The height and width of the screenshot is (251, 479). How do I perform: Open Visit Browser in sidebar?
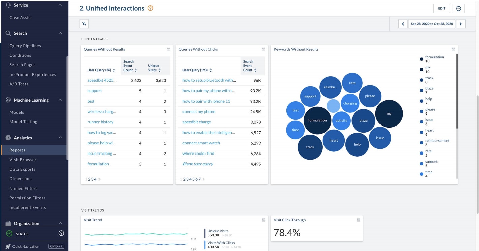pyautogui.click(x=23, y=160)
